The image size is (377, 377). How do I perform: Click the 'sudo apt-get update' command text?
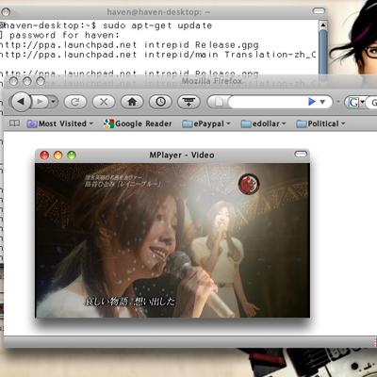click(x=157, y=25)
